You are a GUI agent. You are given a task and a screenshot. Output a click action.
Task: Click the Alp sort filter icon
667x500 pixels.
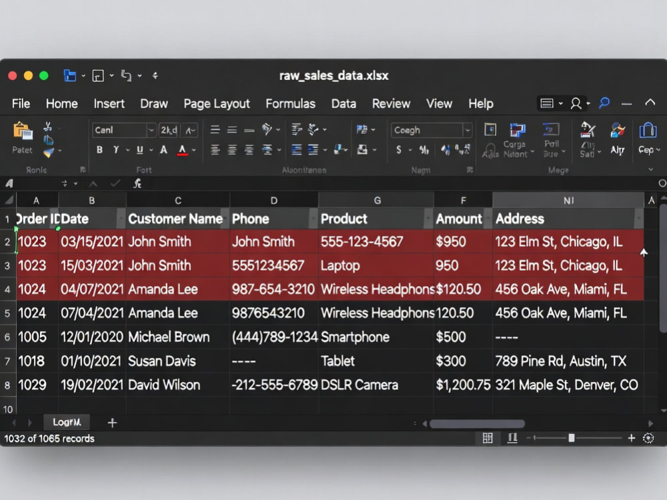617,130
